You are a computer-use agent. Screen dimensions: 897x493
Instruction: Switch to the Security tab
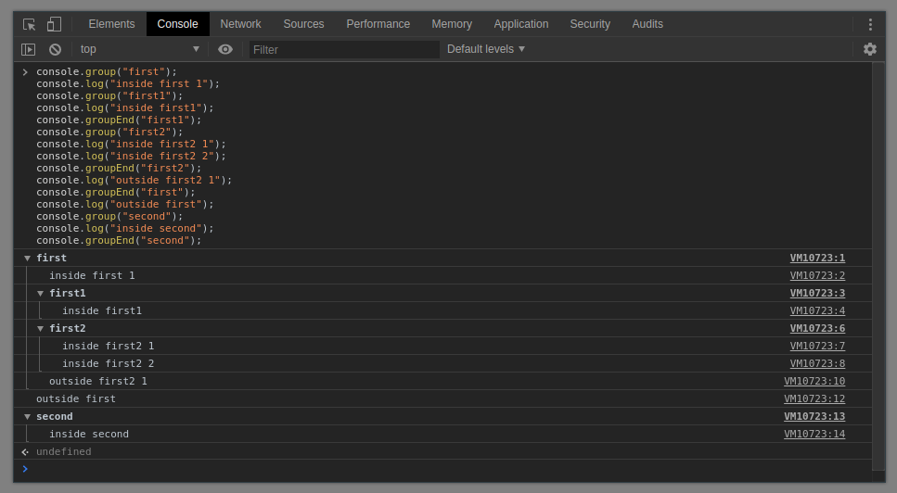(x=590, y=24)
